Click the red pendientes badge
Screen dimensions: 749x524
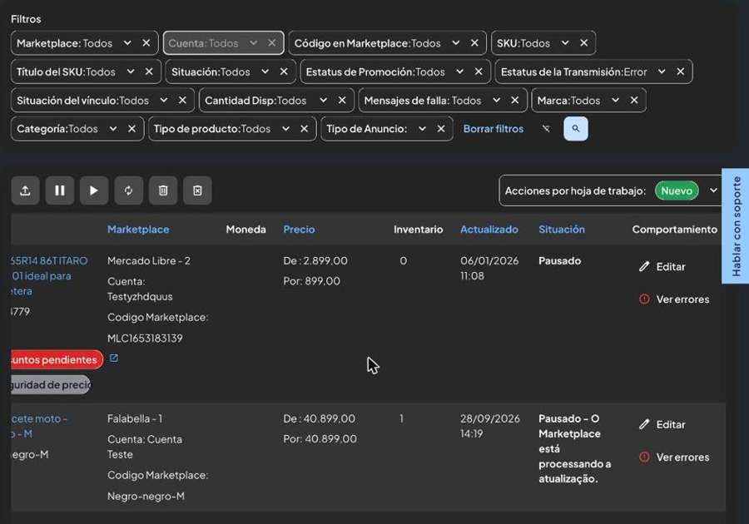coord(57,359)
